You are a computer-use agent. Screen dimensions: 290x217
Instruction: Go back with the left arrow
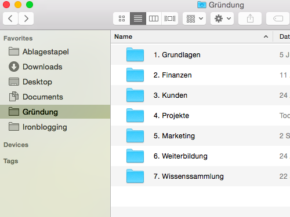click(10, 19)
